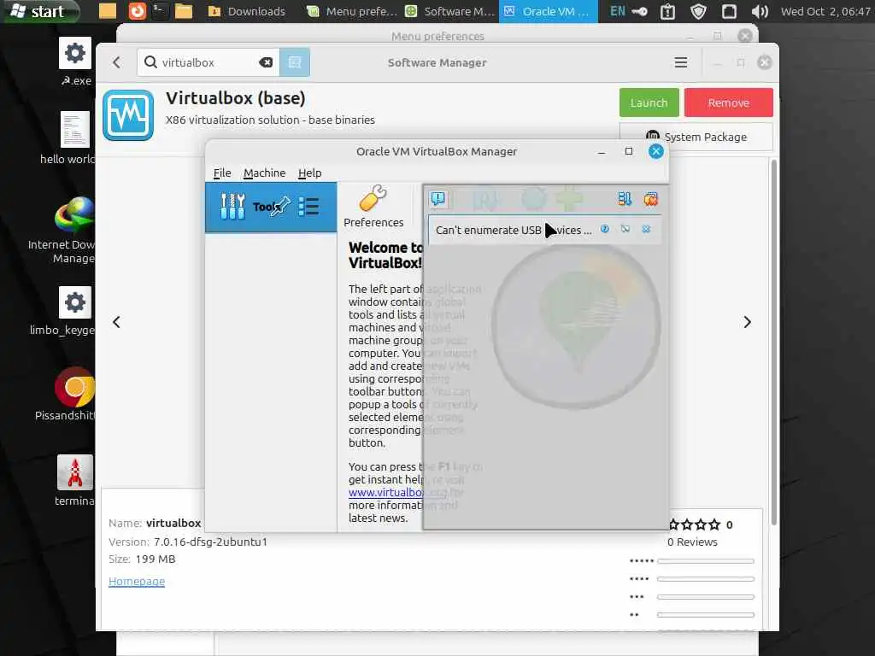Open the clock showing Wed Oct 2

click(825, 11)
